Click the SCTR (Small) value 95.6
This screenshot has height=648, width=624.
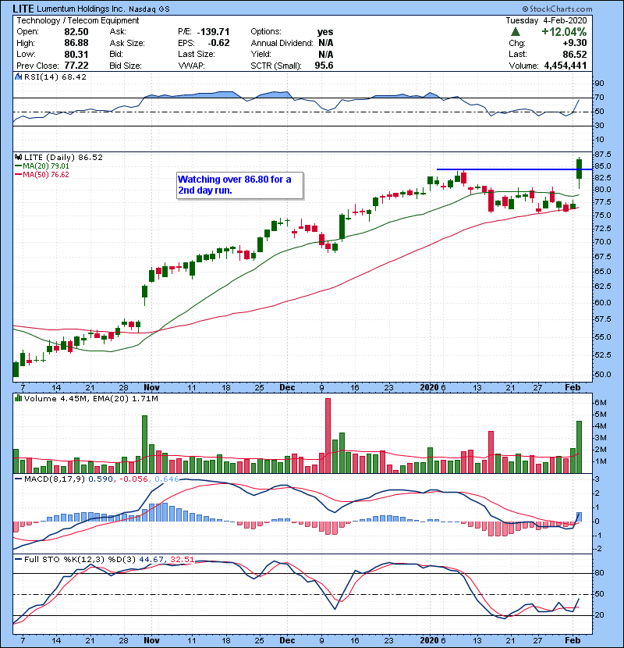point(324,66)
